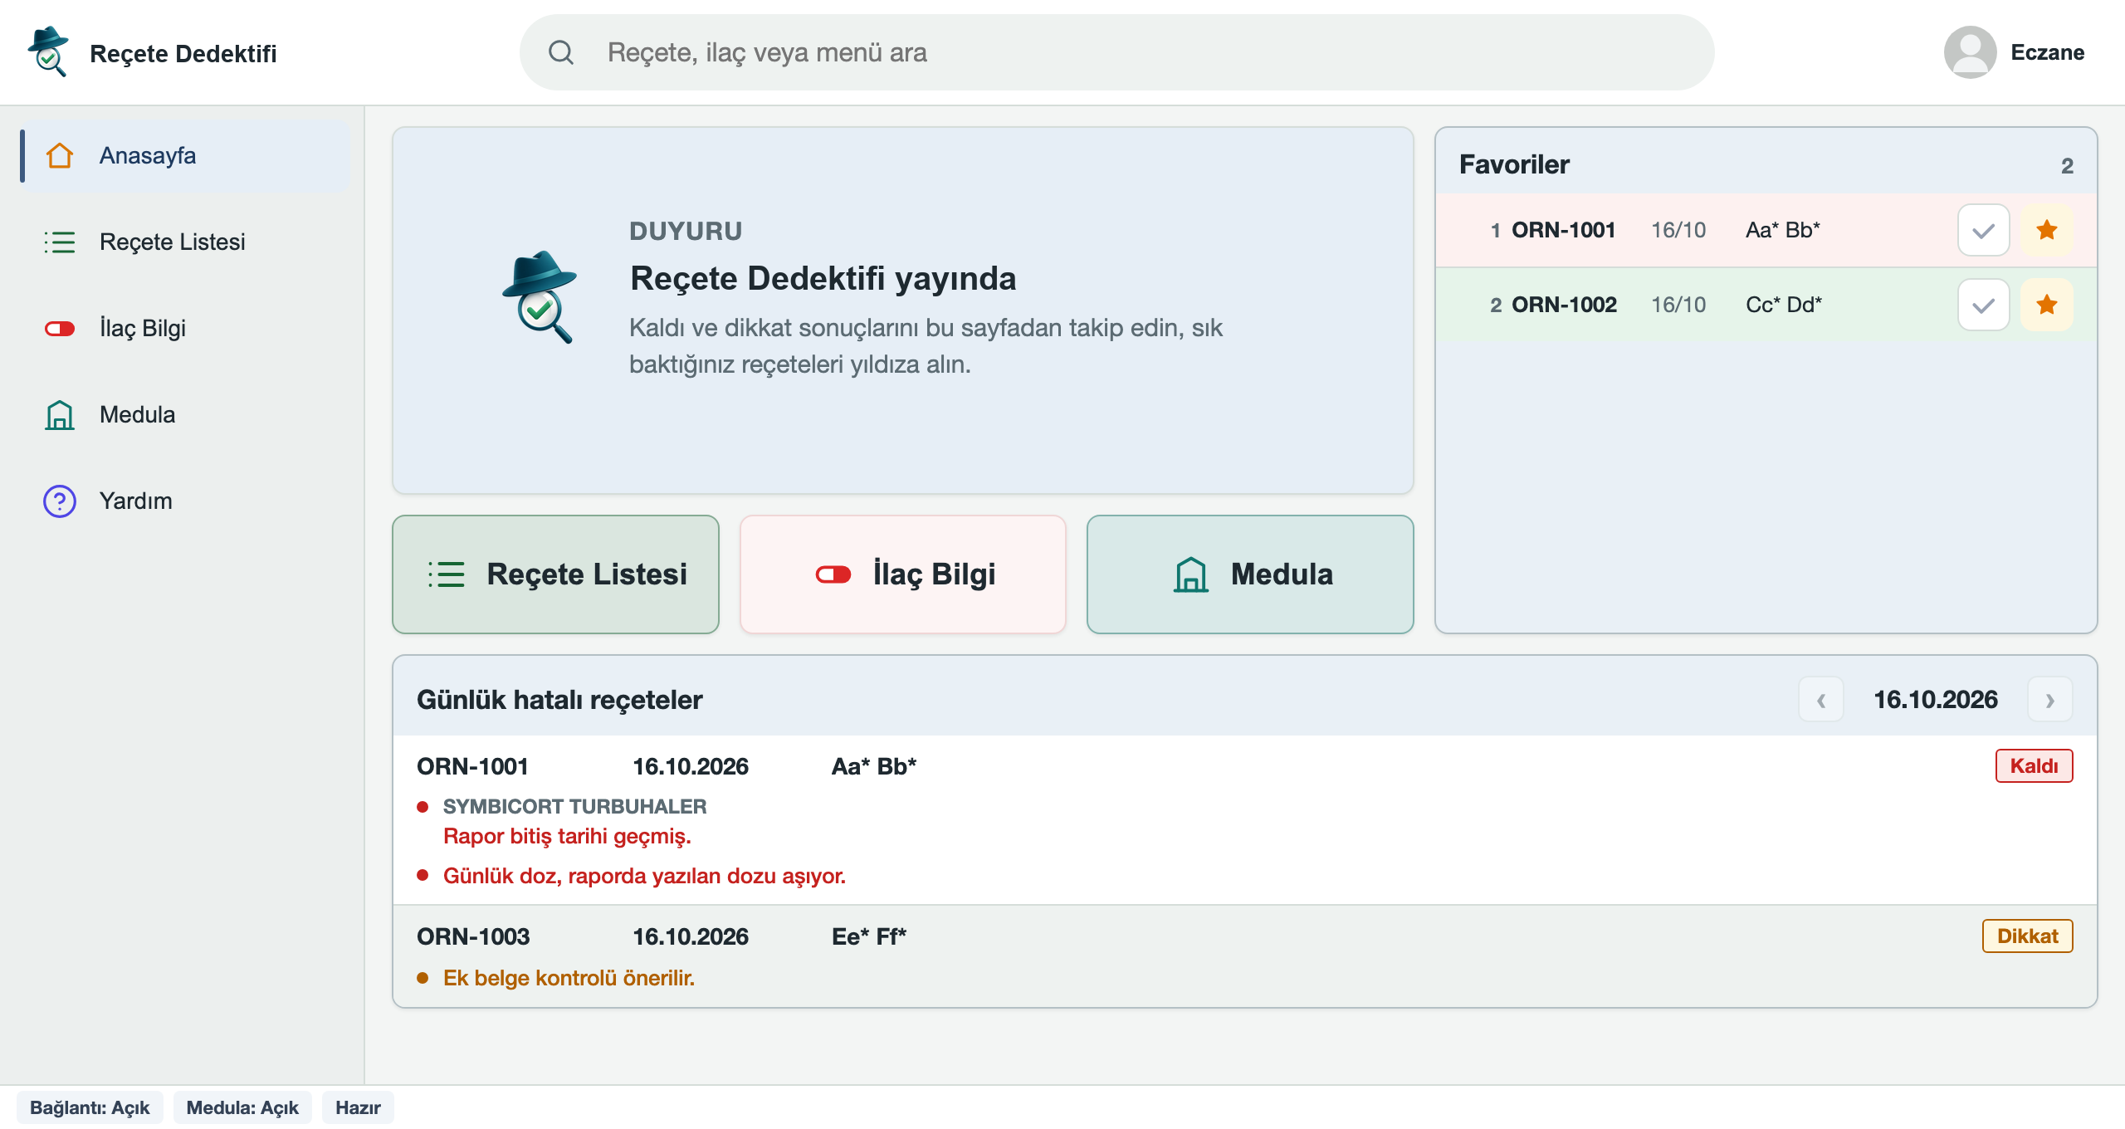This screenshot has height=1129, width=2125.
Task: Click the large İlaç Bilgi shortcut button
Action: (903, 574)
